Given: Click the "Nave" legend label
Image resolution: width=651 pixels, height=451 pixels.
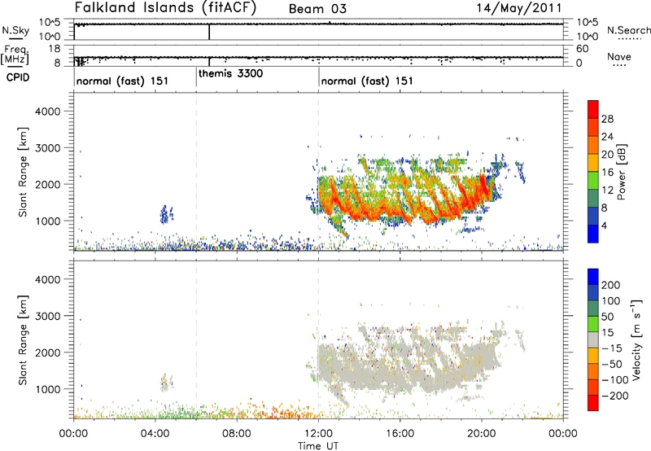Looking at the screenshot, I should point(619,56).
